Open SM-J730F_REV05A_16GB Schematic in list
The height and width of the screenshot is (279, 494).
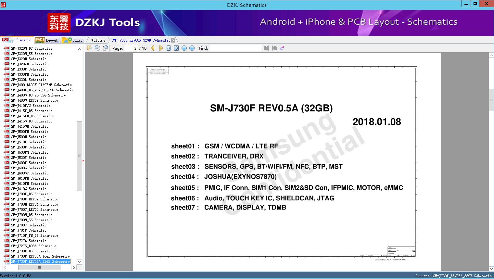40,256
